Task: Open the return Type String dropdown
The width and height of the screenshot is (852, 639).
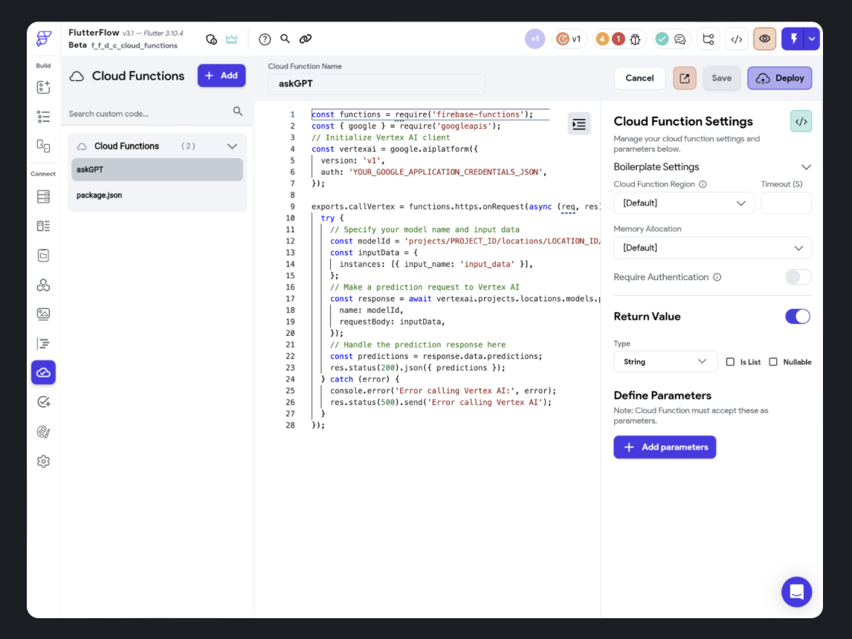Action: tap(664, 362)
